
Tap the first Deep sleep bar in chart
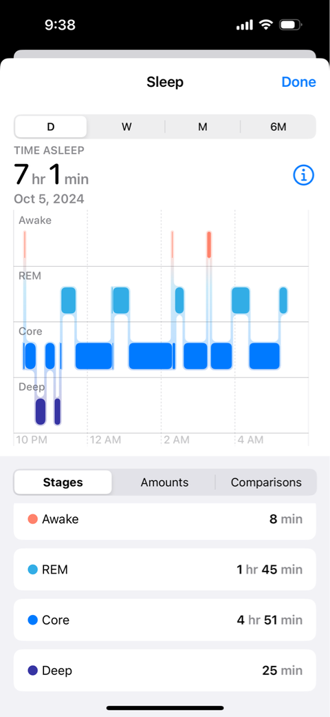[41, 412]
